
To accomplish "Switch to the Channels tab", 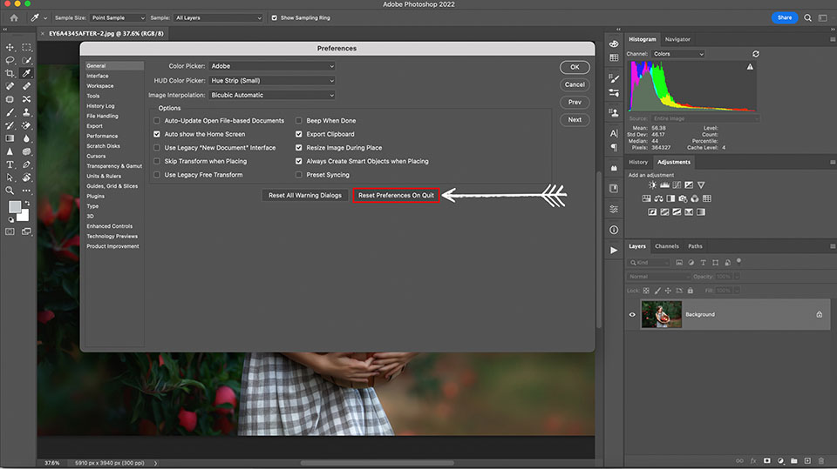I will 667,246.
